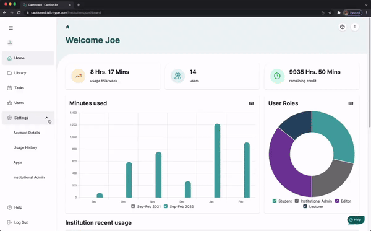Click the 9935 Hrs. 50 Mins credit value

pos(315,72)
